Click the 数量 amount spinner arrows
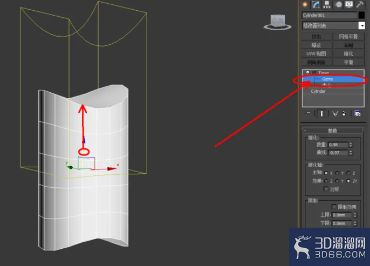 351,145
